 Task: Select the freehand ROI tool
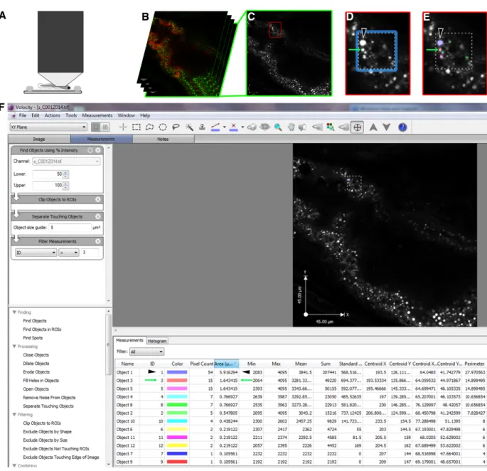pos(150,127)
